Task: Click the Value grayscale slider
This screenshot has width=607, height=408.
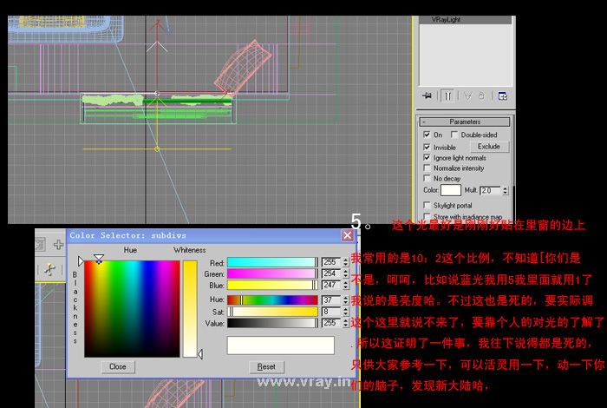Action: click(x=272, y=323)
